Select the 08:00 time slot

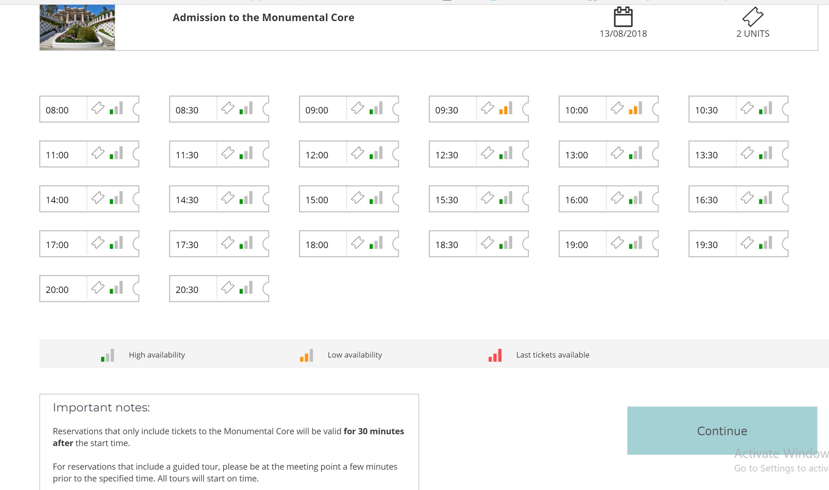pos(89,109)
